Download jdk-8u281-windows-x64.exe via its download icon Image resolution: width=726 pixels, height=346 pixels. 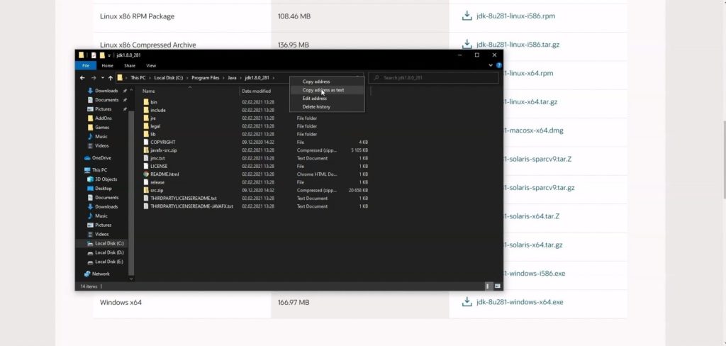(467, 302)
